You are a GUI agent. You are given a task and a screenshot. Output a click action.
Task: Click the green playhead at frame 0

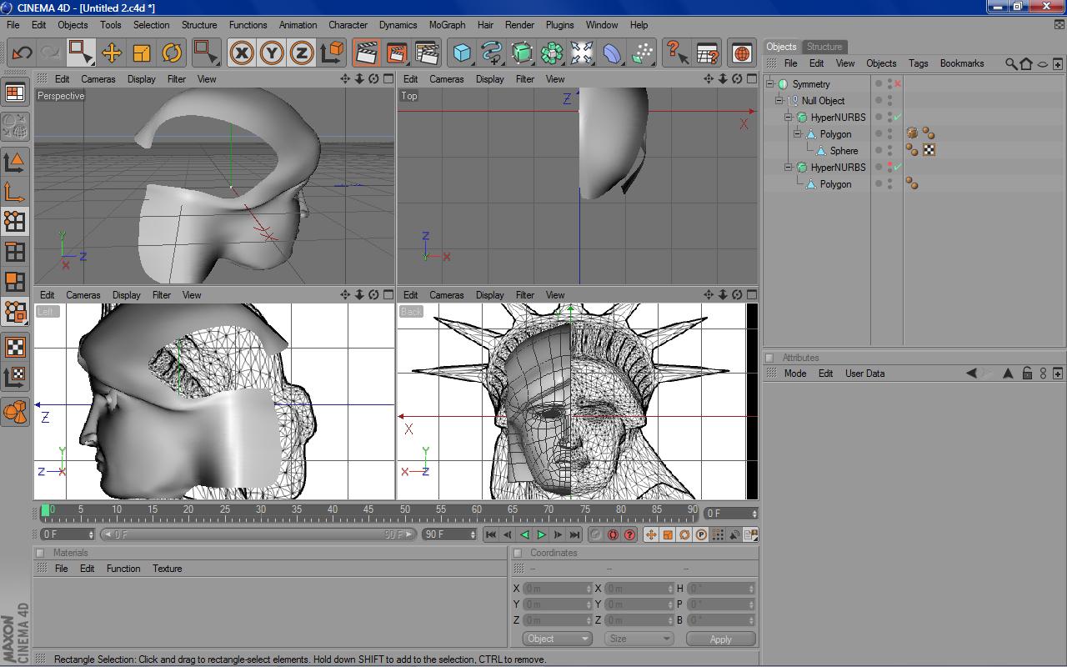47,509
